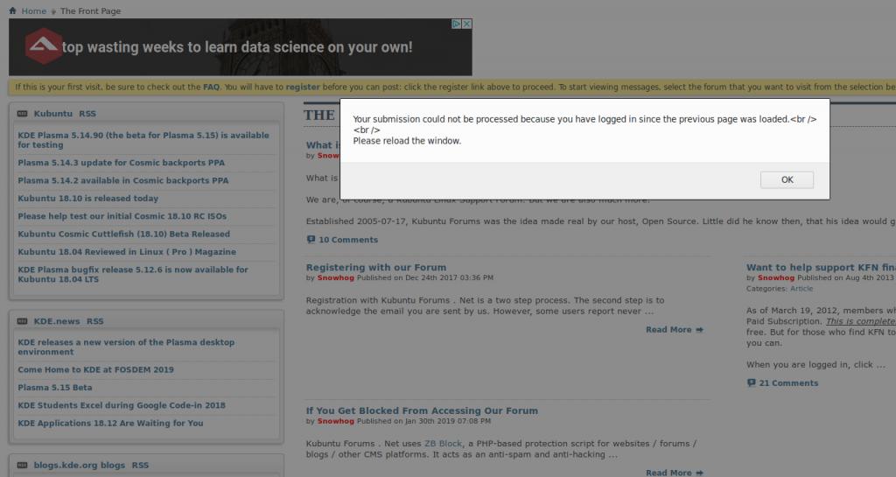
Task: Open 'Plasma 5.15 Beta' news item
Action: click(55, 388)
